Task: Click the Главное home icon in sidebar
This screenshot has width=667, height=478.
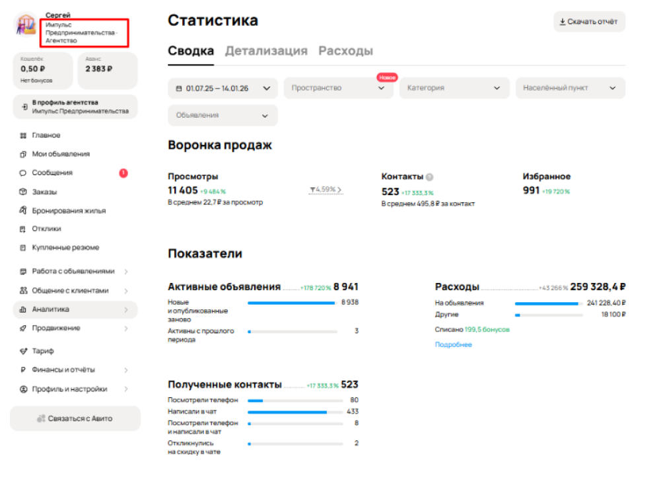Action: [23, 136]
